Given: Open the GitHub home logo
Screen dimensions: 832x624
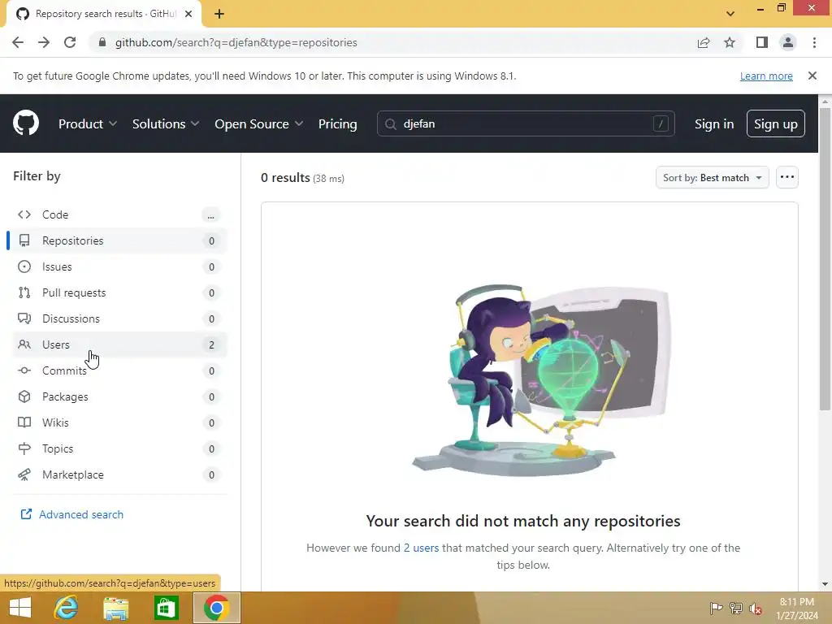Looking at the screenshot, I should [26, 123].
